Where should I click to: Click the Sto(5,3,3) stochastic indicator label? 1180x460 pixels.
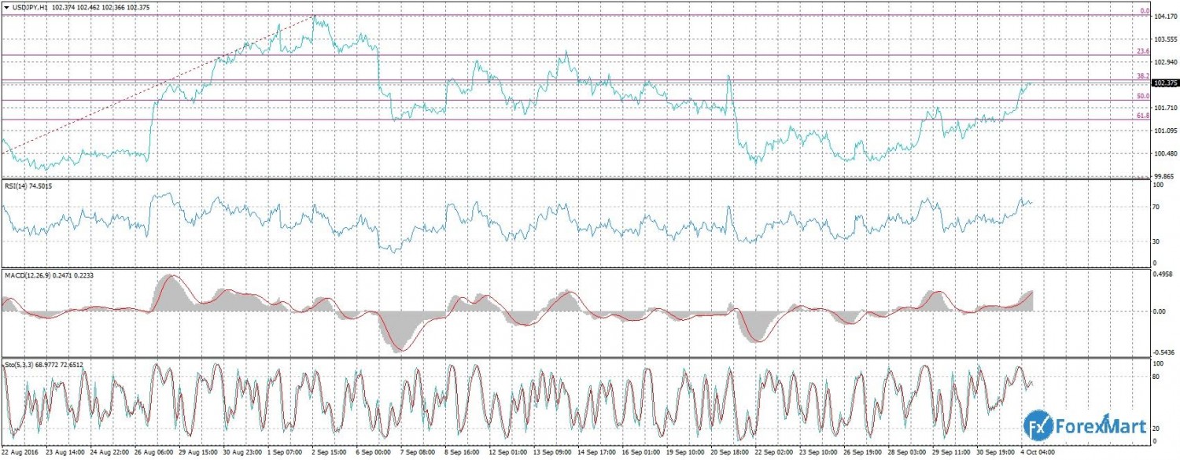(20, 365)
